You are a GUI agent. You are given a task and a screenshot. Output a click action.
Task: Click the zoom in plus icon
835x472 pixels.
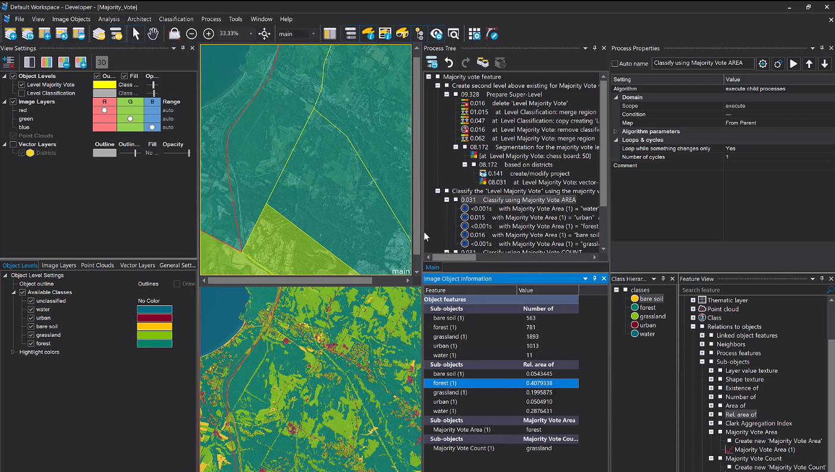208,34
